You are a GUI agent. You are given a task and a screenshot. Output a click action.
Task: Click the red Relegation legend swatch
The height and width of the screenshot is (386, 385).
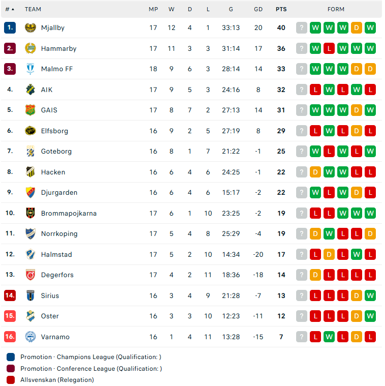click(11, 380)
